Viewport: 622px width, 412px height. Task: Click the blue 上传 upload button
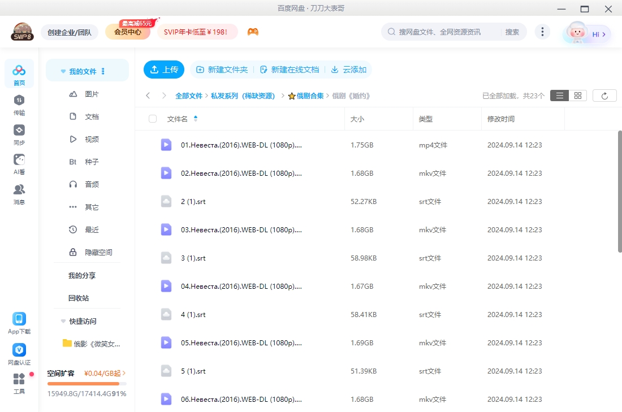[x=164, y=70]
